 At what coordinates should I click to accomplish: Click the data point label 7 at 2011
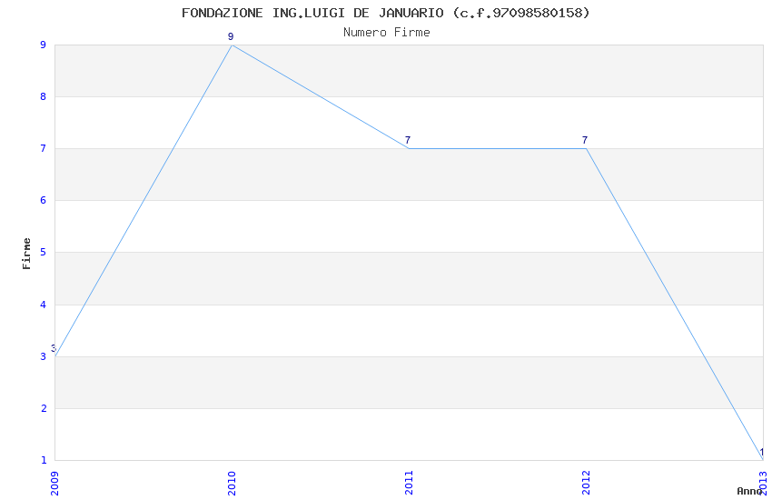(x=408, y=140)
